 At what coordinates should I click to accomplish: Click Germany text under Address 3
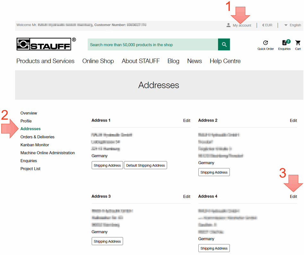point(100,232)
